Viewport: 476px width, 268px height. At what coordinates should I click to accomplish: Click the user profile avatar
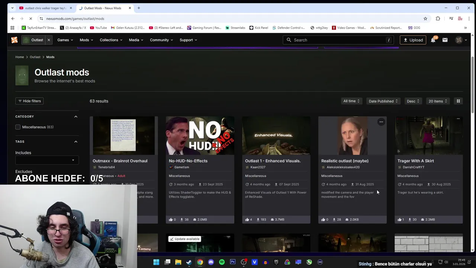pos(459,40)
